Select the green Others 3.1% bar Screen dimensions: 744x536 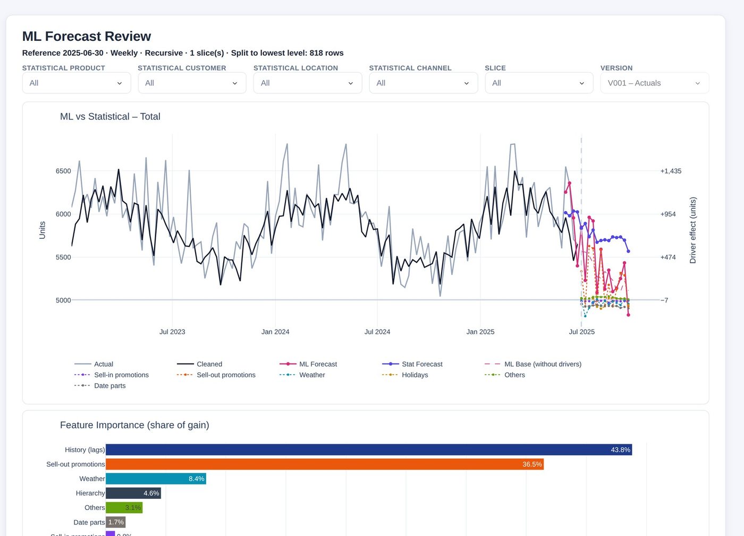(124, 508)
